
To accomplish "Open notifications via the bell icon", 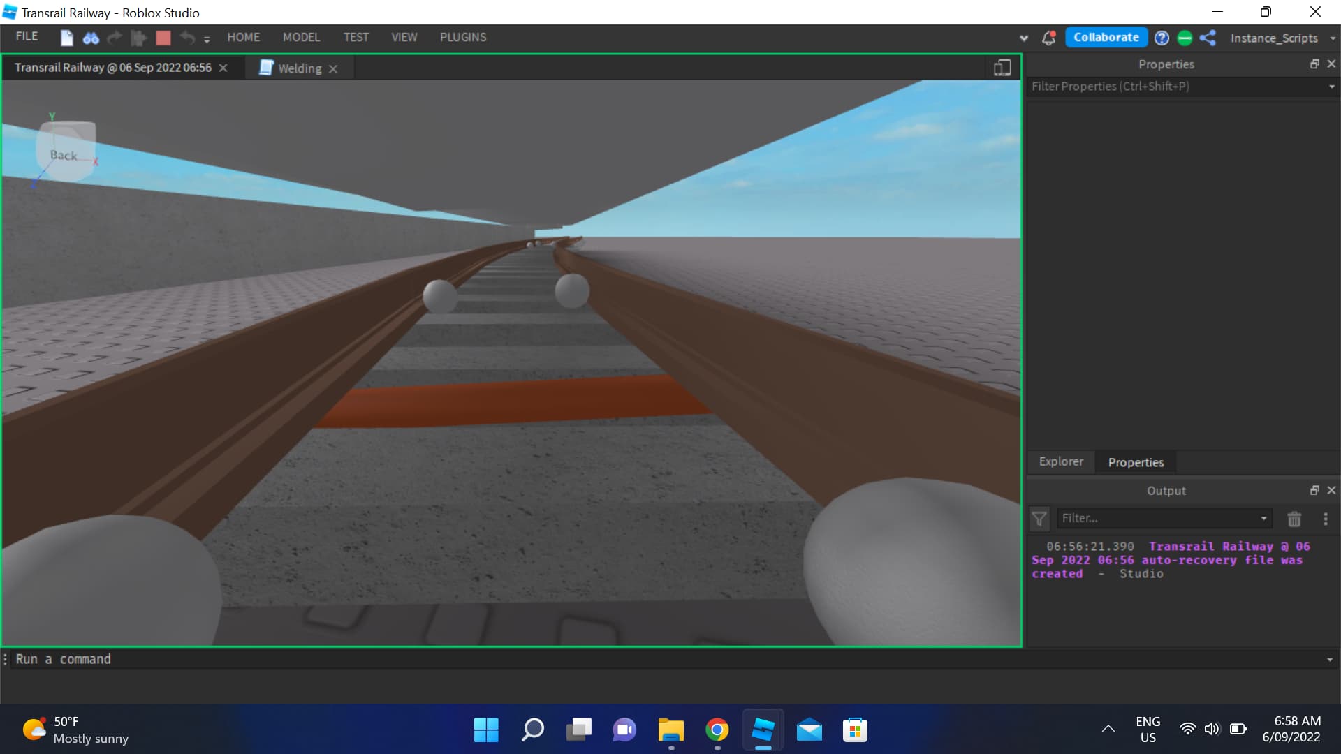I will click(1048, 38).
